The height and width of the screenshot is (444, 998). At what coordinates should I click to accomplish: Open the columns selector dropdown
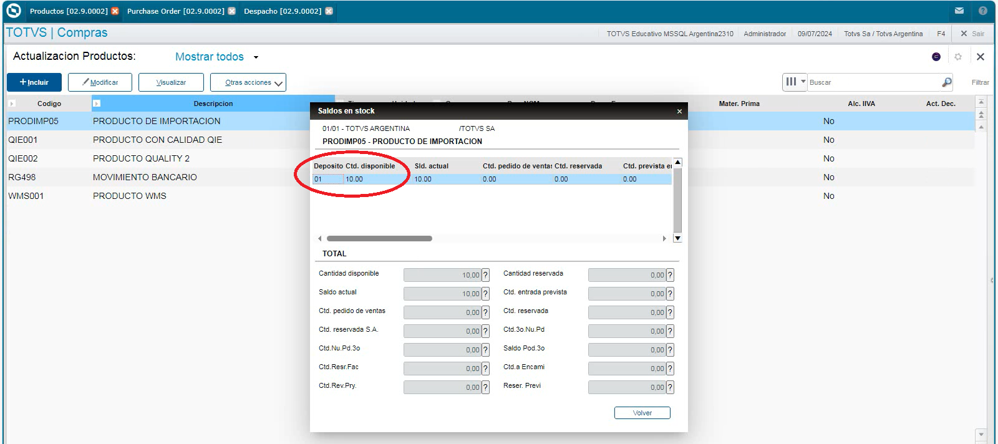795,82
